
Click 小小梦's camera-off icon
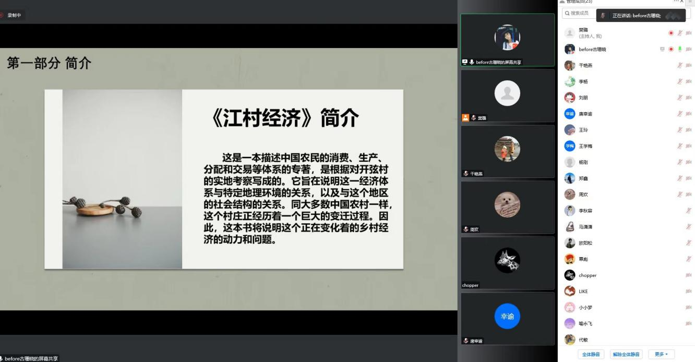tap(689, 308)
